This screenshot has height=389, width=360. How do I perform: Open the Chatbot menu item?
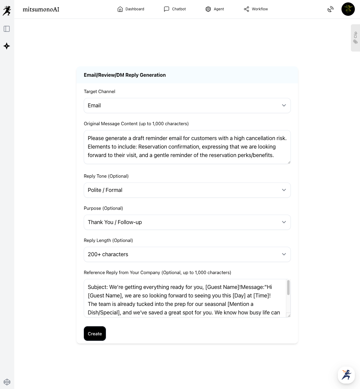coord(175,9)
